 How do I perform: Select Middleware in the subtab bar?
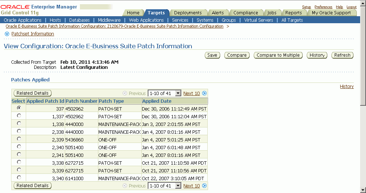point(109,20)
